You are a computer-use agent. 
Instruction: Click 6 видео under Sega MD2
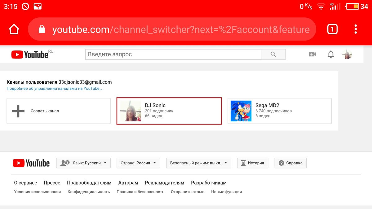(x=263, y=116)
